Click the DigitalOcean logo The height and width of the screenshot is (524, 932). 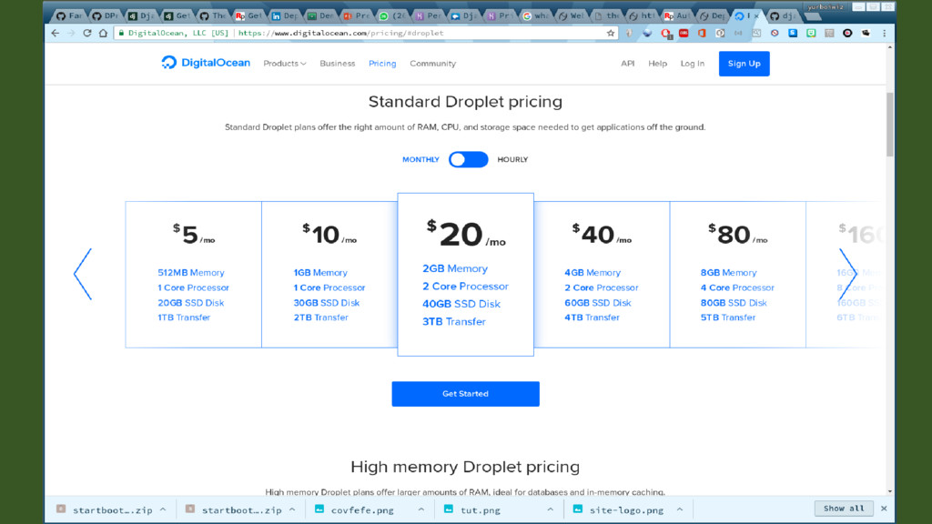click(x=206, y=63)
